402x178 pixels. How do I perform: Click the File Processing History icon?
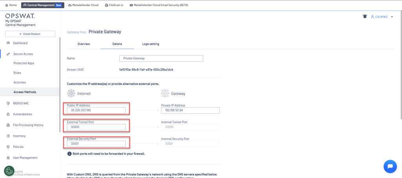click(8, 125)
